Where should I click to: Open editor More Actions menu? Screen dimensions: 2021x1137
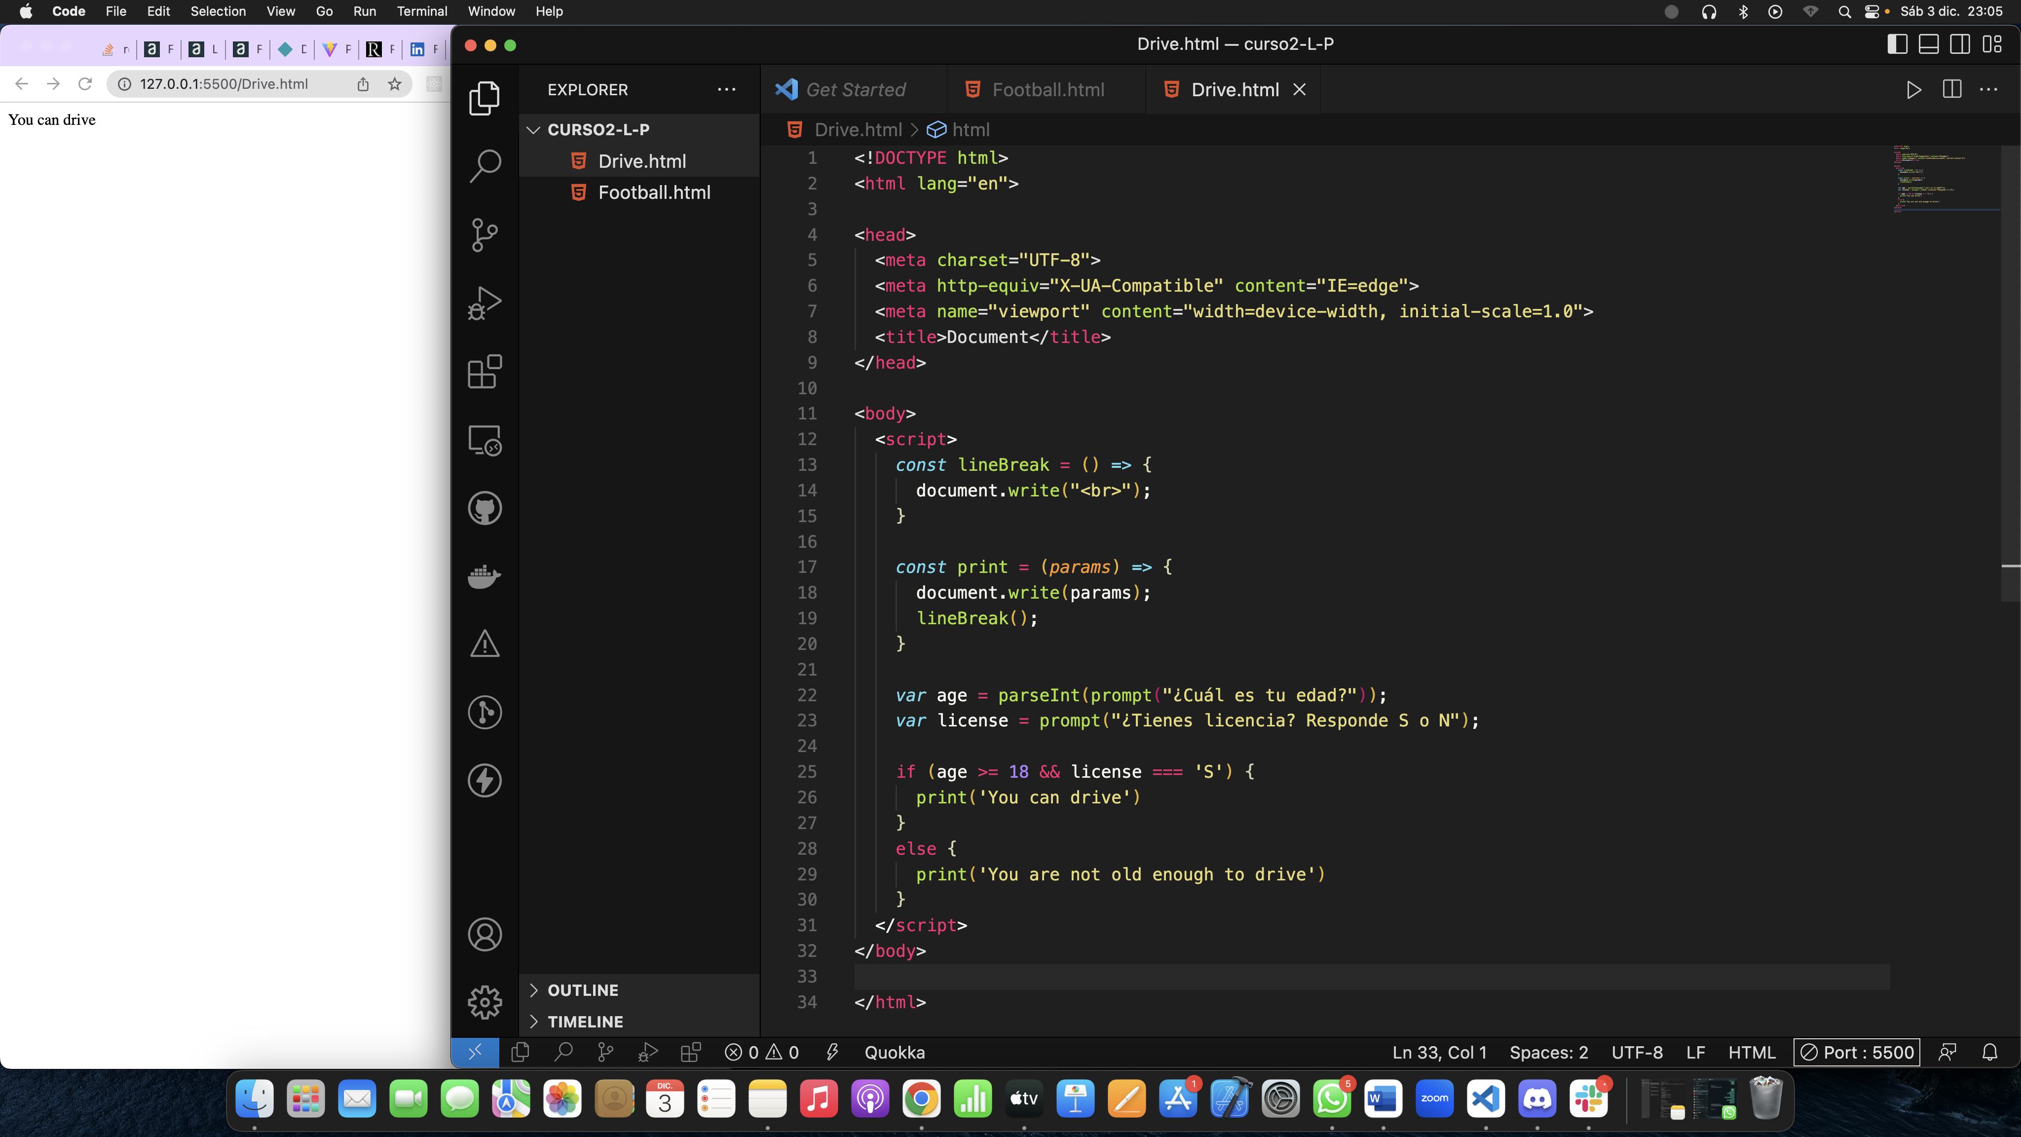point(1988,89)
